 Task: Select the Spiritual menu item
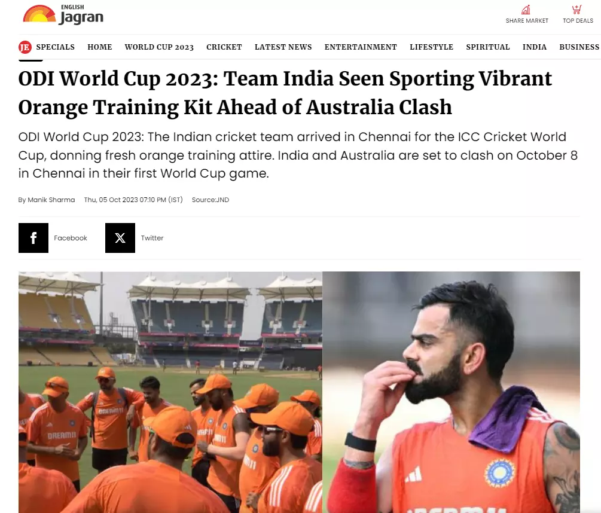click(488, 47)
